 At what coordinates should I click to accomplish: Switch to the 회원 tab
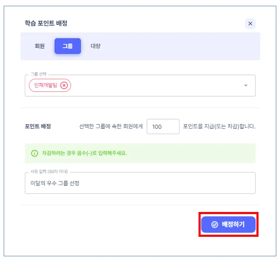tap(40, 46)
